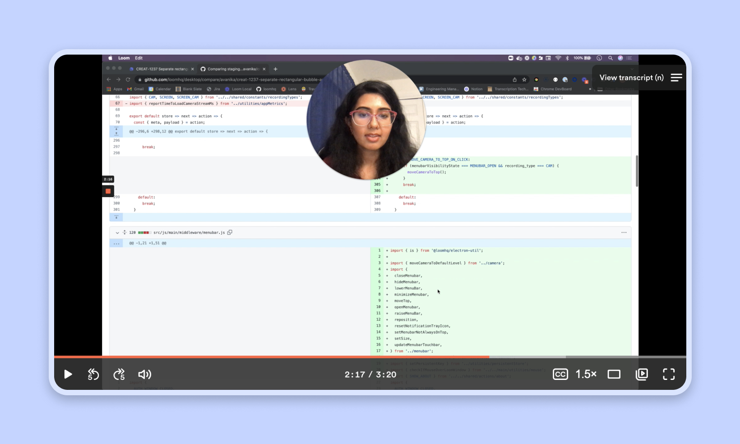740x444 pixels.
Task: Rewind the video five seconds
Action: [x=93, y=374]
